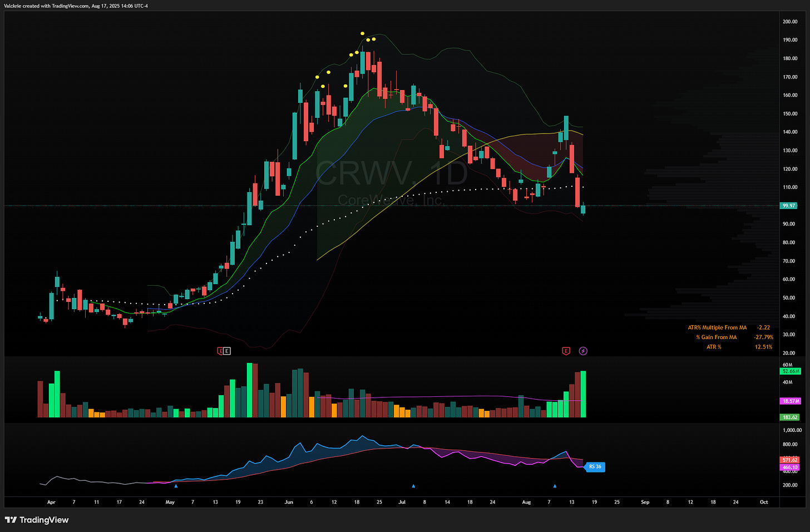Open the red earnings marker in May
The image size is (810, 532).
click(x=220, y=351)
